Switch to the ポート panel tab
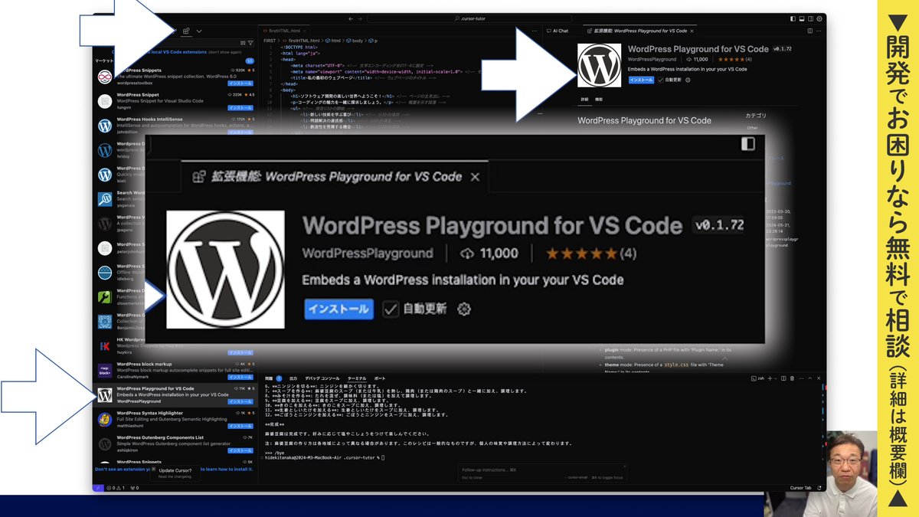 click(x=380, y=378)
